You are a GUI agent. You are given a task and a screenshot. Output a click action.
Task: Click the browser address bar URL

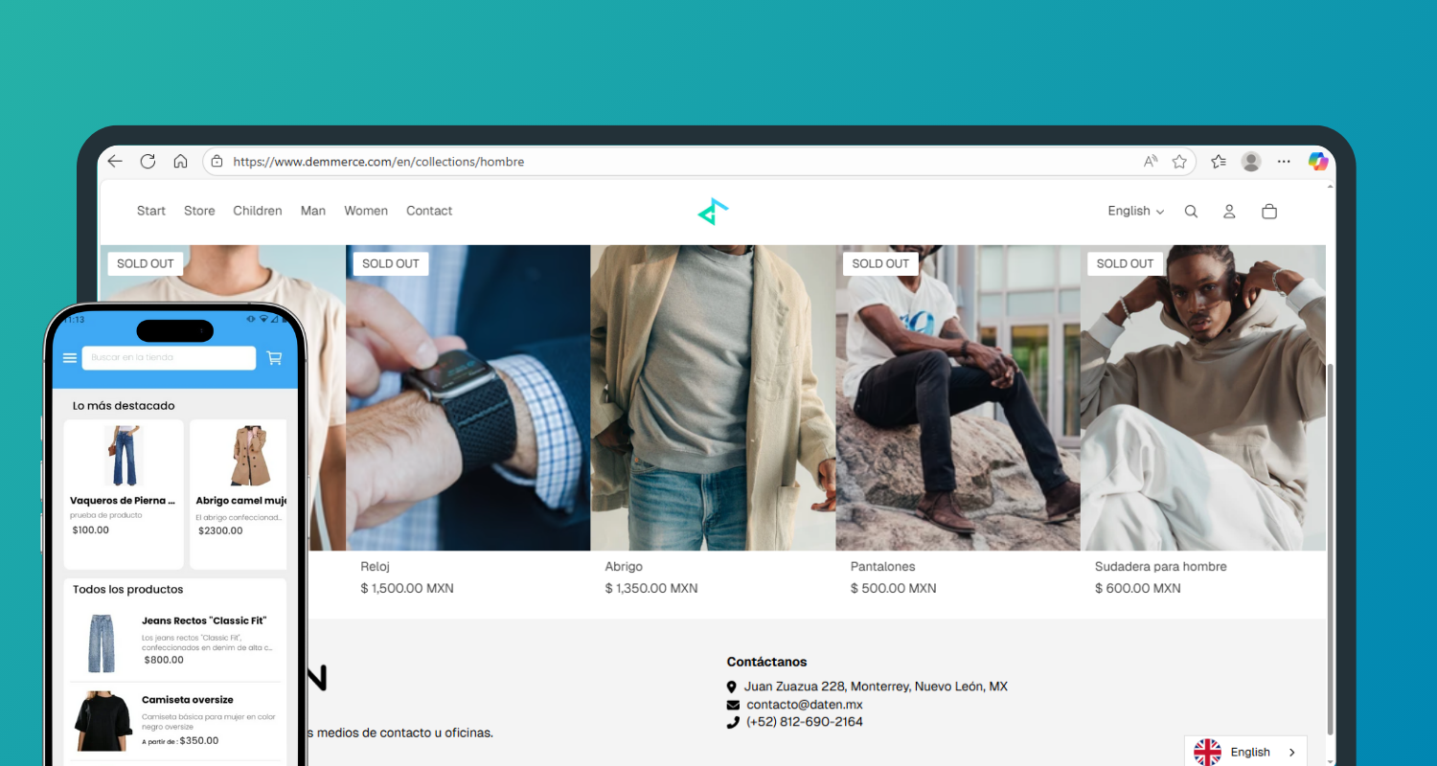point(575,162)
